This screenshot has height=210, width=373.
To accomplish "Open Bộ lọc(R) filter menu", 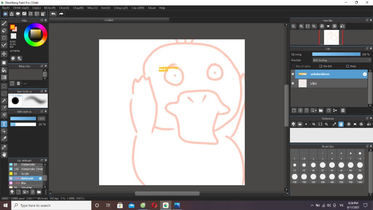I will pyautogui.click(x=50, y=8).
